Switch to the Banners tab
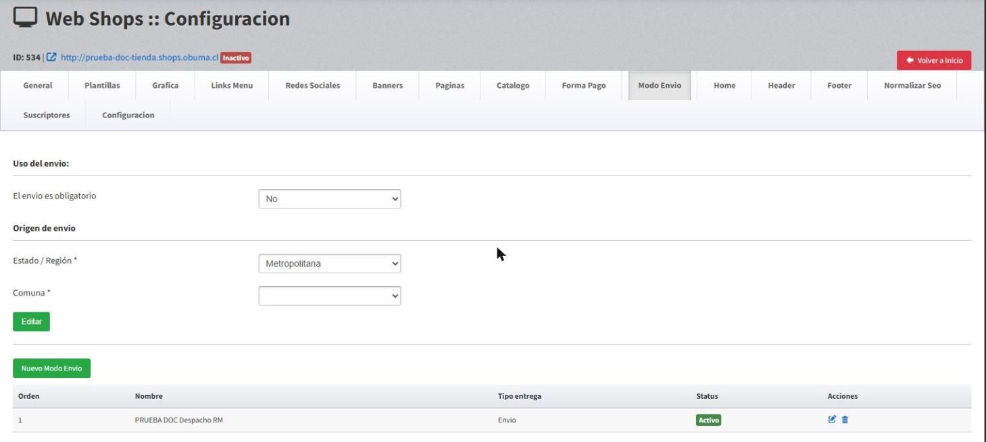The height and width of the screenshot is (442, 986). [x=388, y=86]
